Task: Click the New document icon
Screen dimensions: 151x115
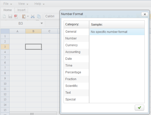Action: point(4,16)
